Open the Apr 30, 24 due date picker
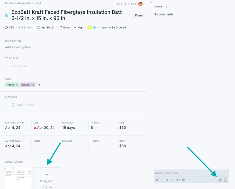This screenshot has height=189, width=235. pos(46,28)
